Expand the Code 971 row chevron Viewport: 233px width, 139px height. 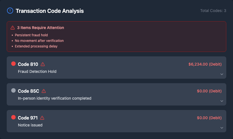point(222,128)
